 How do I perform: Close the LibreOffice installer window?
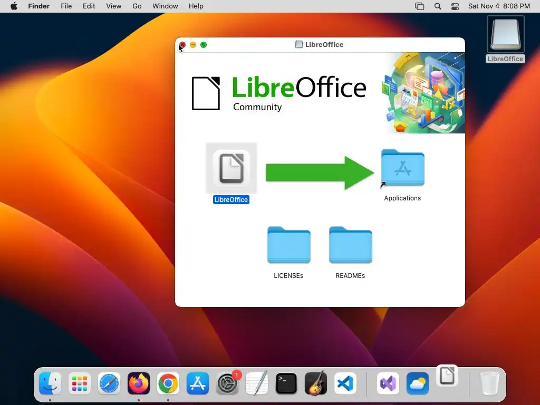coord(182,45)
